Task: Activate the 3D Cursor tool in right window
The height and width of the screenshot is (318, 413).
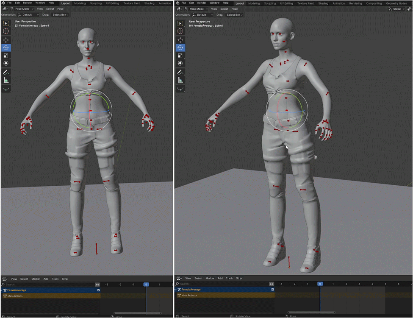Action: tap(180, 31)
